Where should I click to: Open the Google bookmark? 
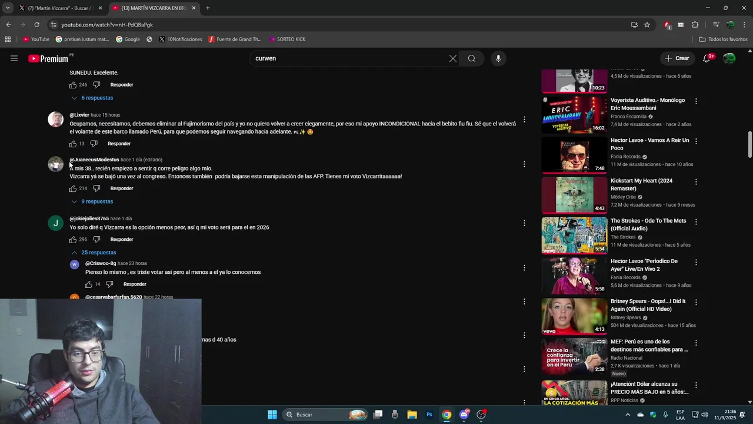pyautogui.click(x=128, y=39)
